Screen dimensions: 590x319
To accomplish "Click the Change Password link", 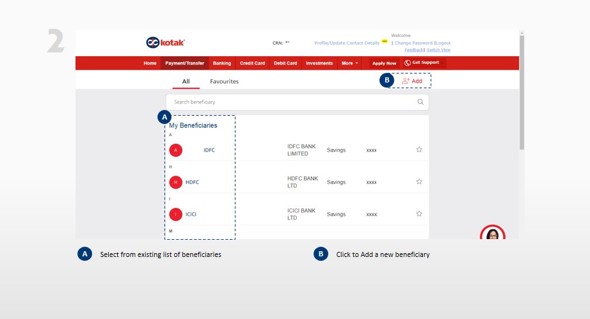I will click(x=413, y=43).
